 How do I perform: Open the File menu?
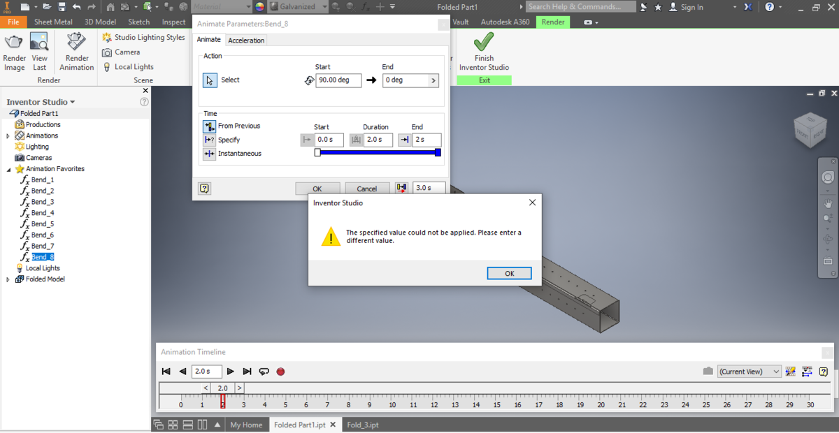click(13, 22)
